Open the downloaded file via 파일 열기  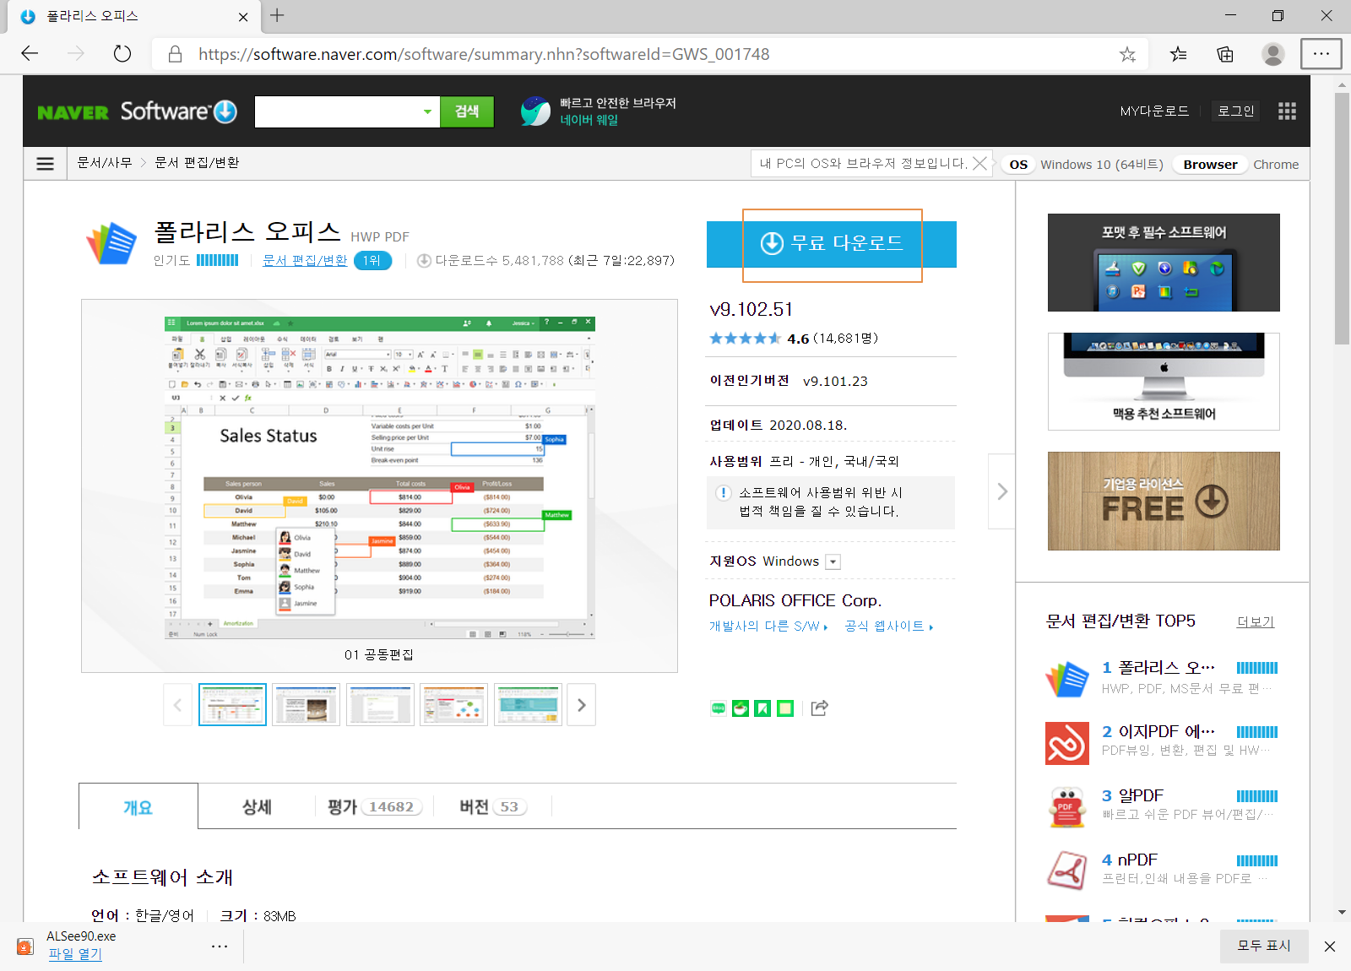pos(75,954)
